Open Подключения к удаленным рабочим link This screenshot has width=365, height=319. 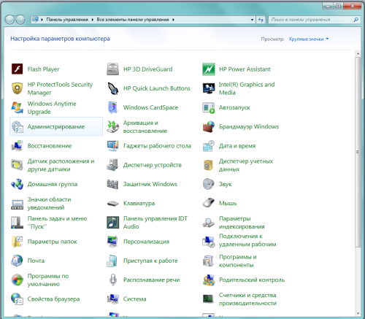point(247,240)
